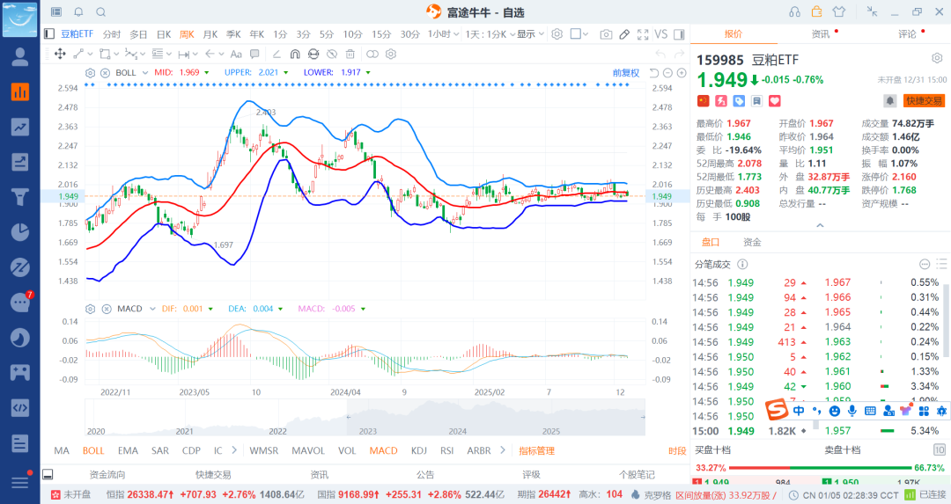The height and width of the screenshot is (504, 951).
Task: Click the timeline navigator range area
Action: pyautogui.click(x=496, y=418)
